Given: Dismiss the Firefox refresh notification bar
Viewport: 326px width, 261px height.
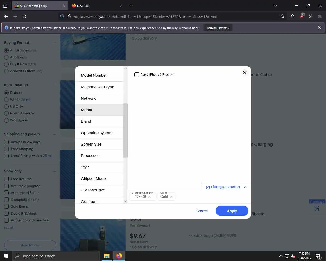Looking at the screenshot, I should (x=320, y=28).
